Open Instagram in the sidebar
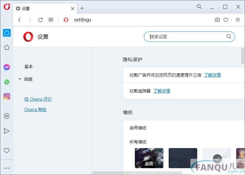This screenshot has width=245, height=175. [x=7, y=96]
